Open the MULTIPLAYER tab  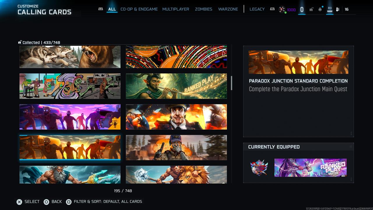point(176,9)
